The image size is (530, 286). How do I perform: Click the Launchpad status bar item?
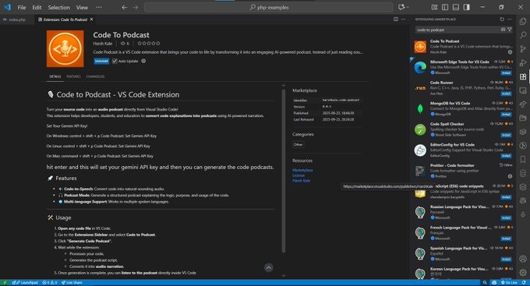coord(25,283)
